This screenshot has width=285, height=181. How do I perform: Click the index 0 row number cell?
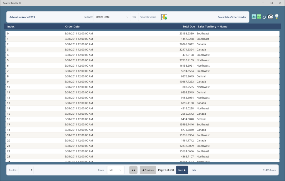8,34
